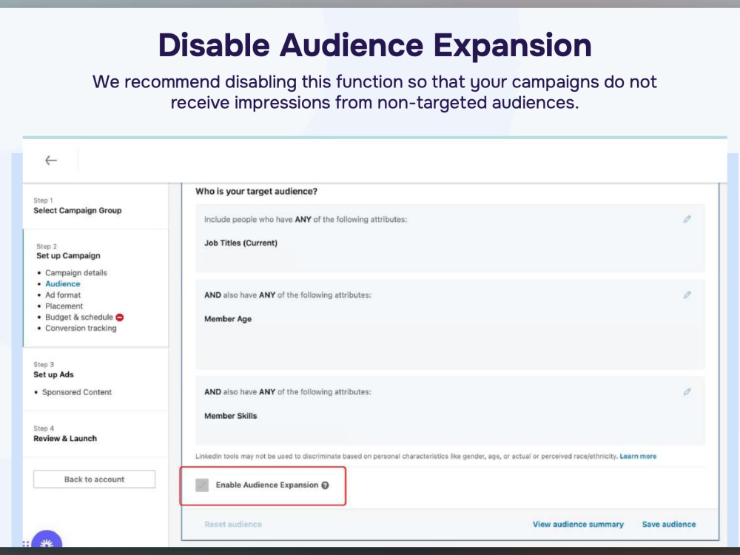
Task: Click the Member Age label
Action: point(228,319)
